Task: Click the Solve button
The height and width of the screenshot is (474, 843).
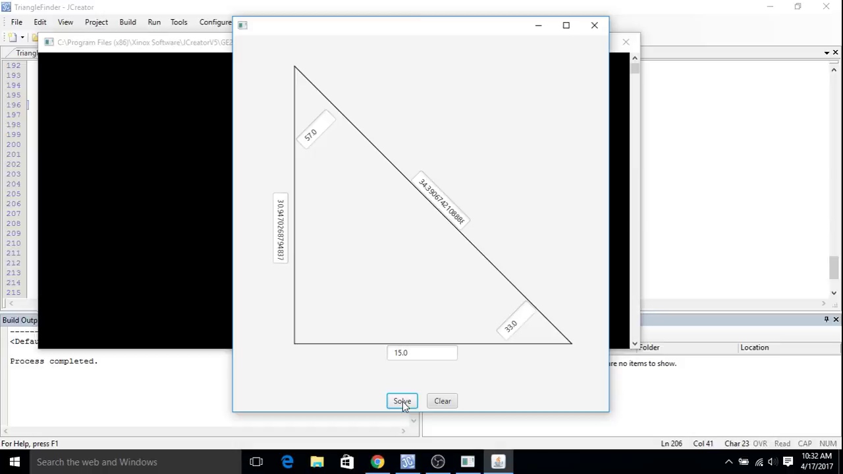Action: click(x=402, y=401)
